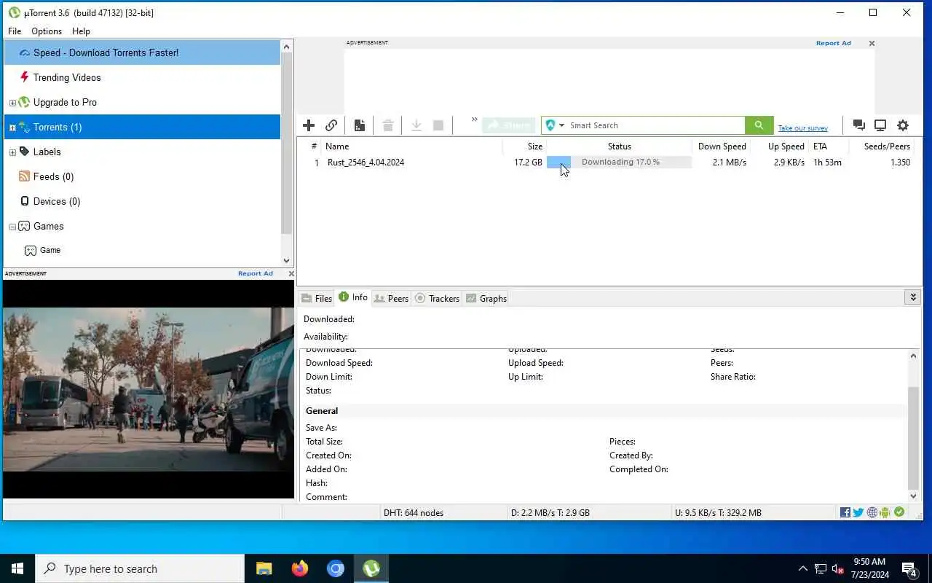
Task: Click Report Ad link on top advertisement
Action: (833, 43)
